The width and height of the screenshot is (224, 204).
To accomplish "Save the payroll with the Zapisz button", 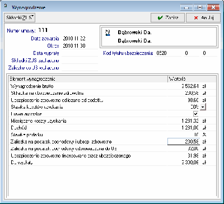I will [168, 18].
